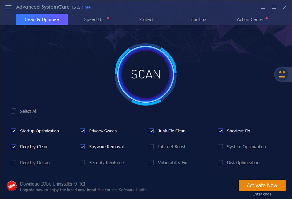Enable Vulnerability Fix checkbox
The image size is (292, 199).
(x=151, y=163)
